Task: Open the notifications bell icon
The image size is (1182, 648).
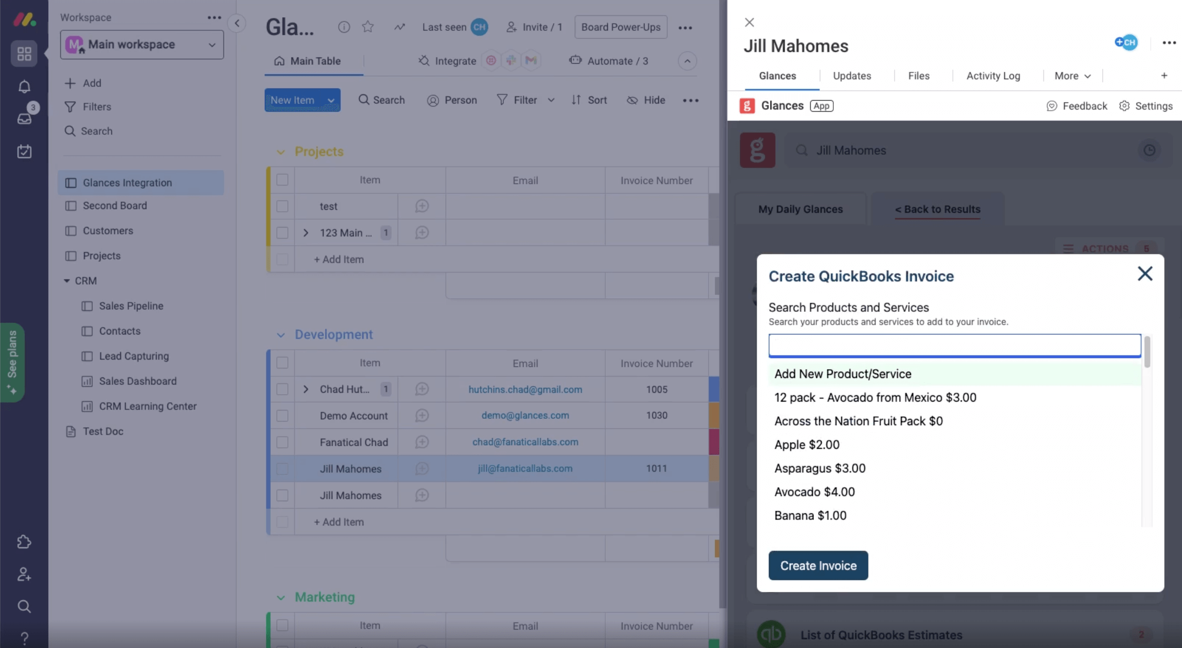Action: [24, 87]
